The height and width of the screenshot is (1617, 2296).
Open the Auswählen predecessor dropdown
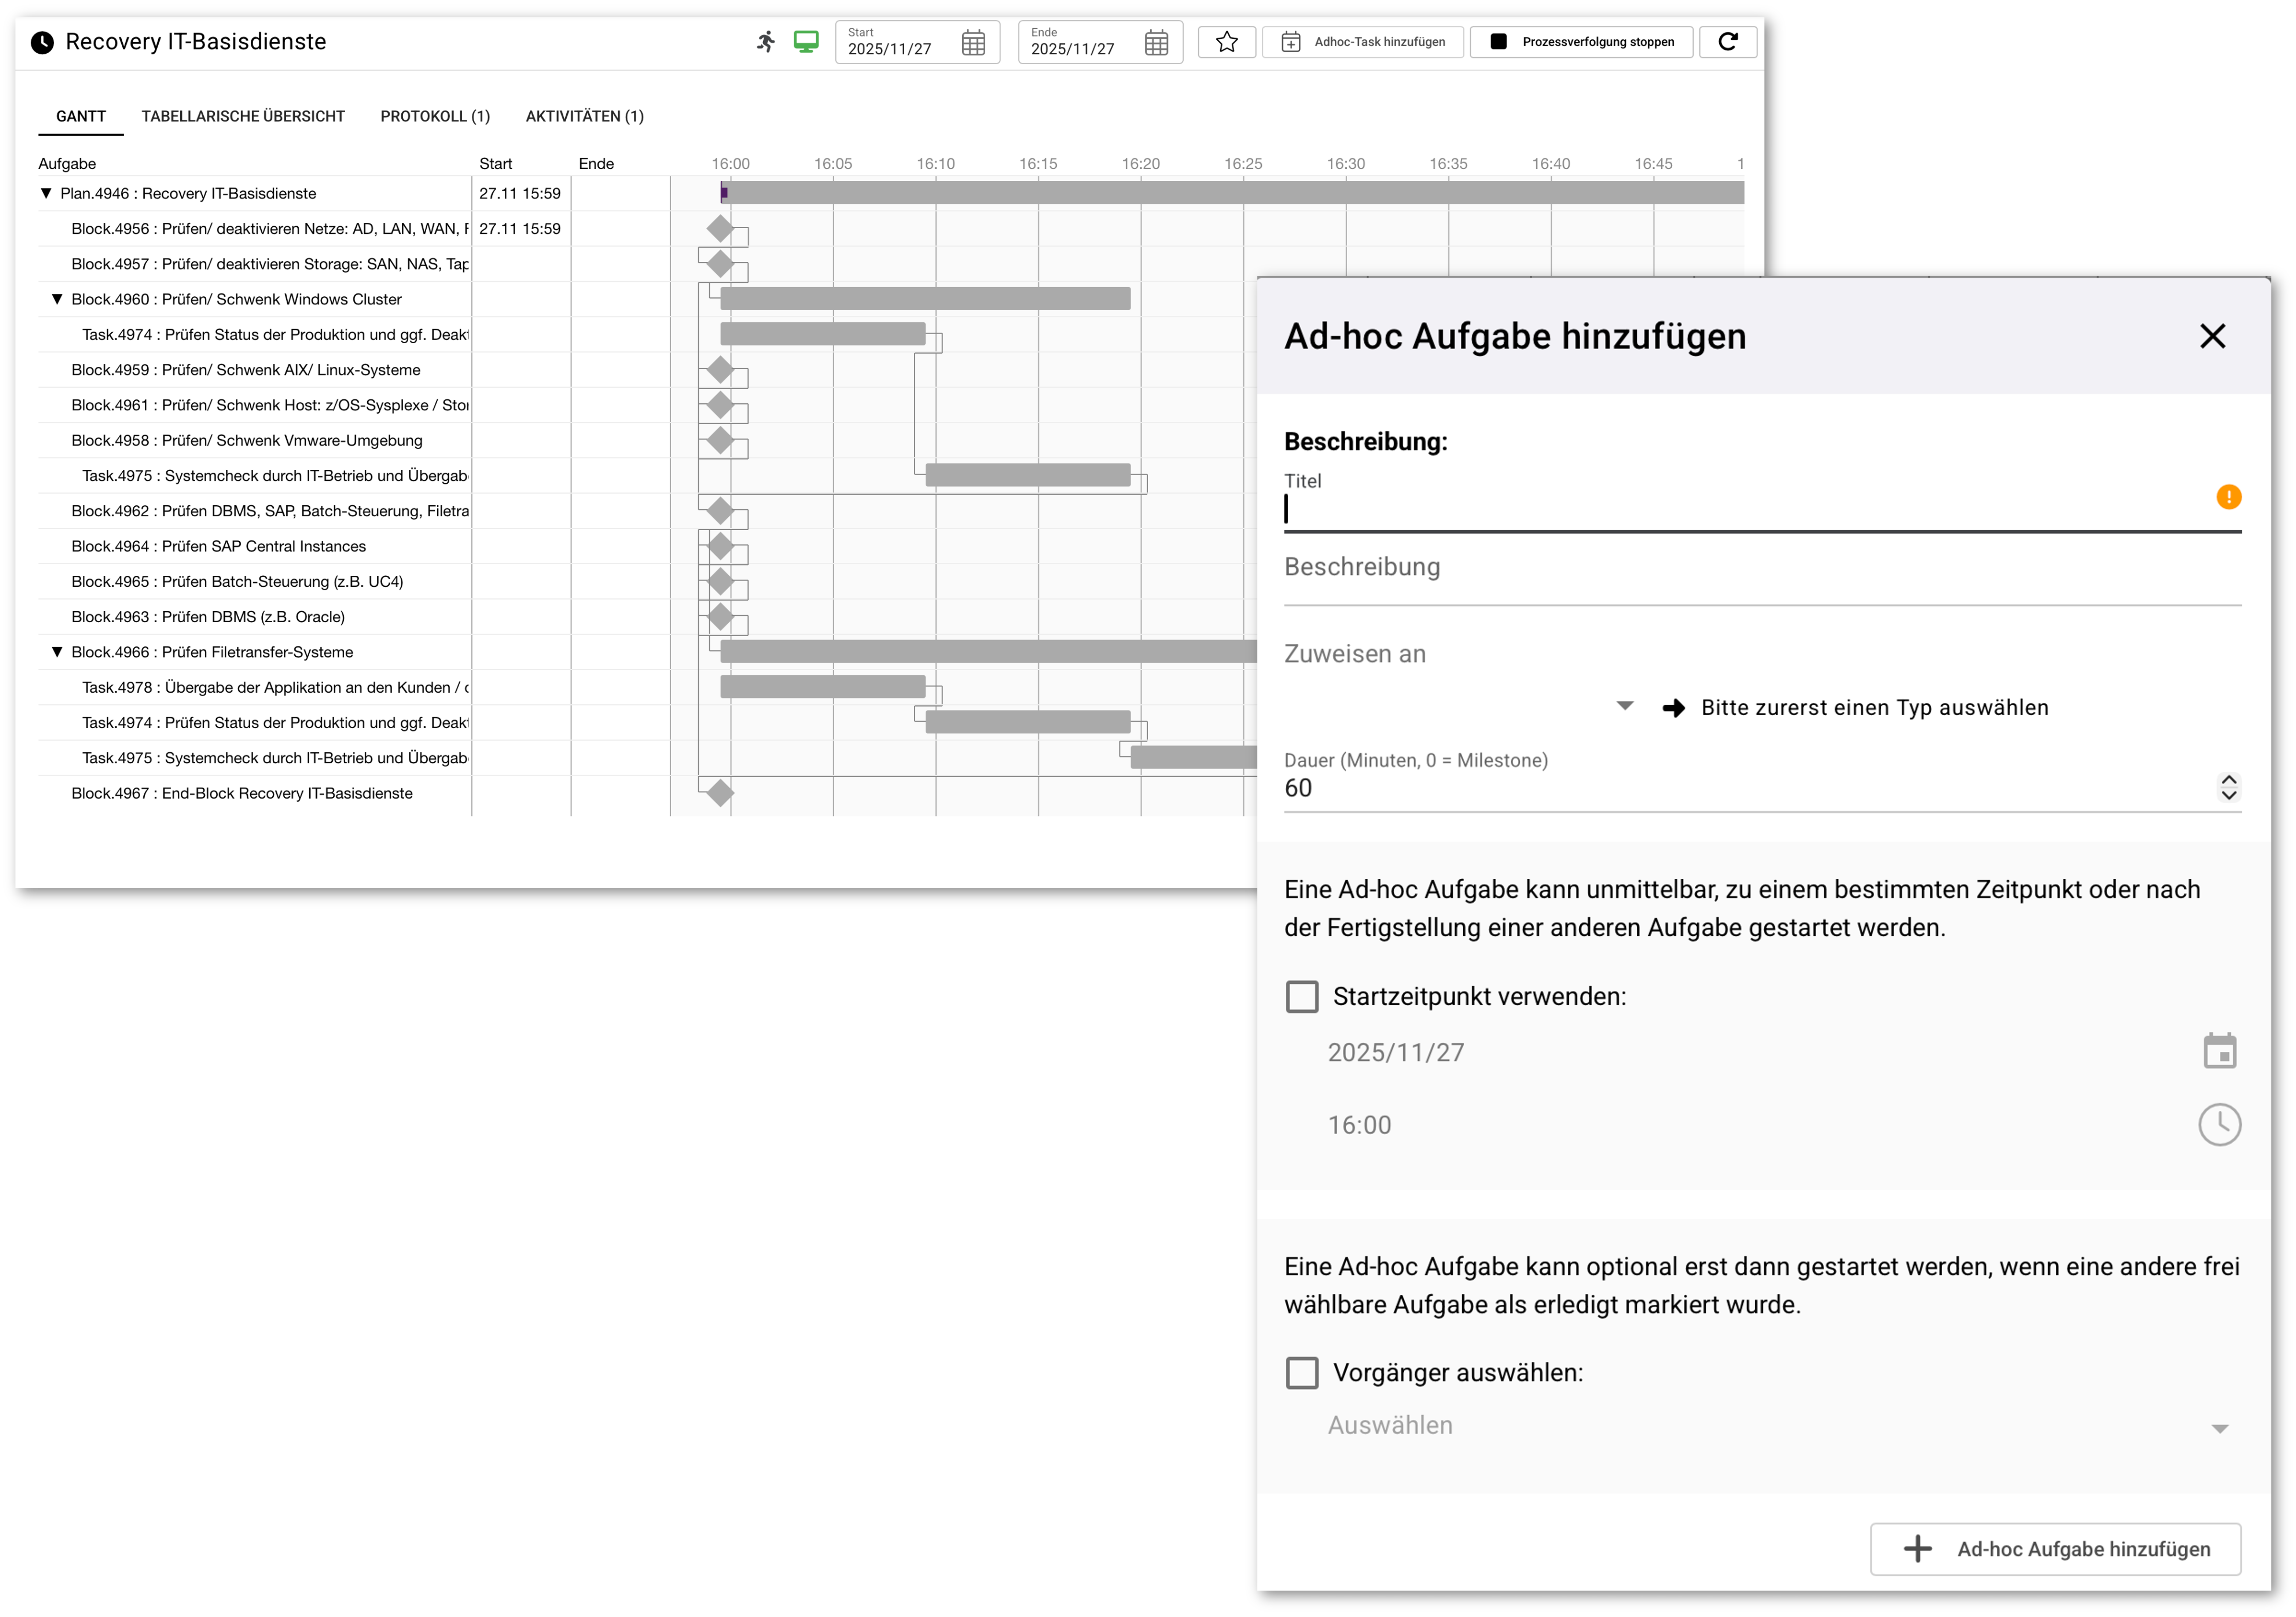tap(2219, 1428)
